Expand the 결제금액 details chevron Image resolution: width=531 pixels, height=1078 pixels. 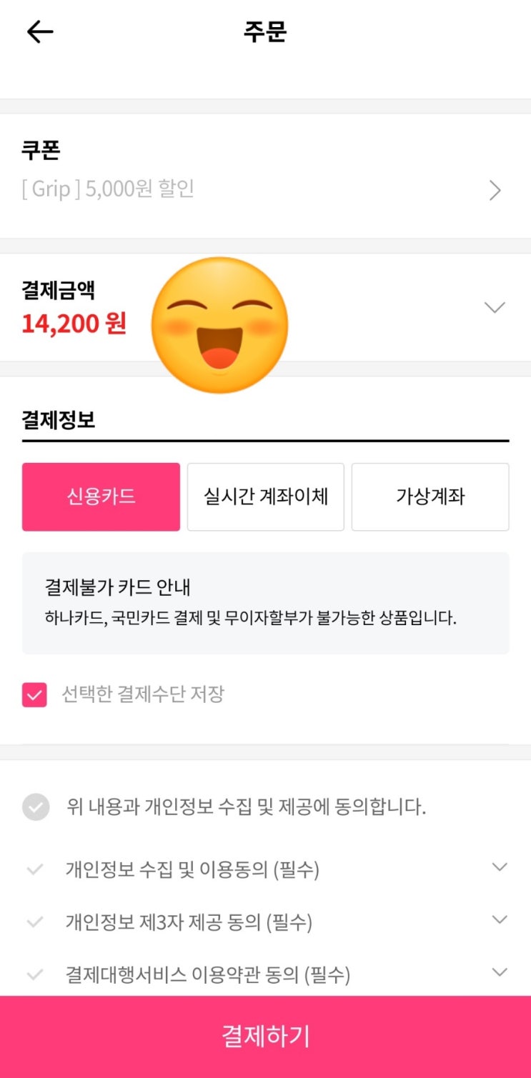(495, 307)
